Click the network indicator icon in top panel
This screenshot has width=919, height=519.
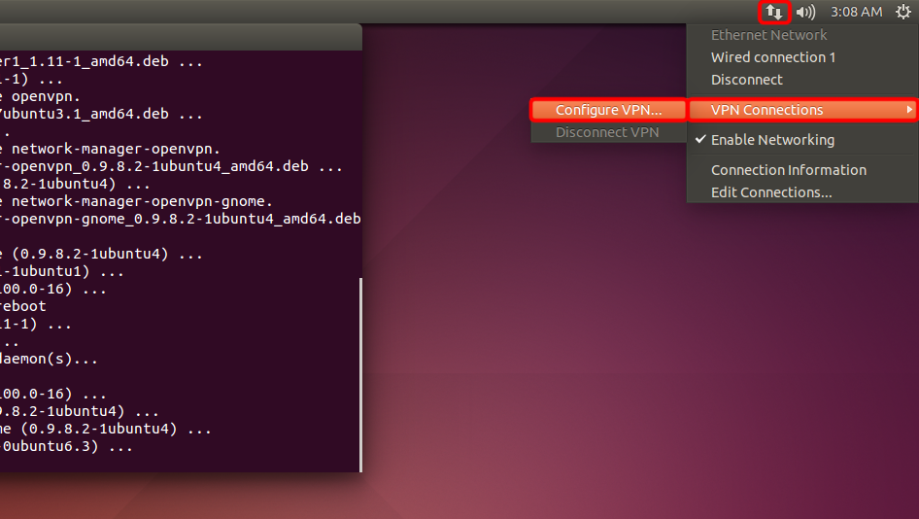[x=774, y=12]
